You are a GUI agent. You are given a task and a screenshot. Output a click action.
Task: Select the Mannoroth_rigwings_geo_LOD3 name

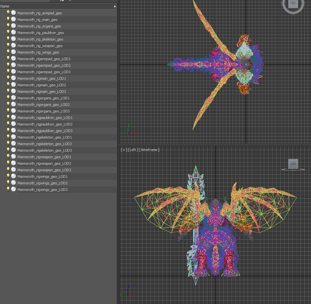[x=42, y=190]
